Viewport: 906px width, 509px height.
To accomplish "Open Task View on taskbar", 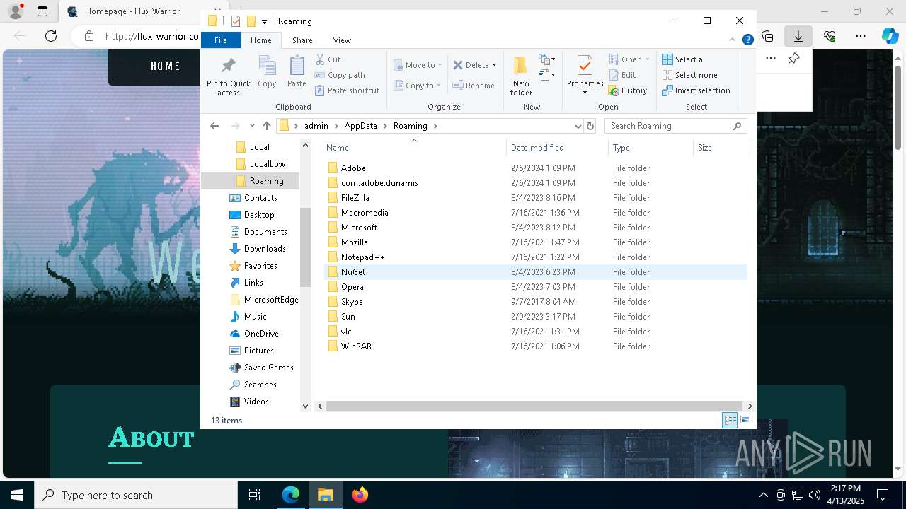I will coord(255,495).
